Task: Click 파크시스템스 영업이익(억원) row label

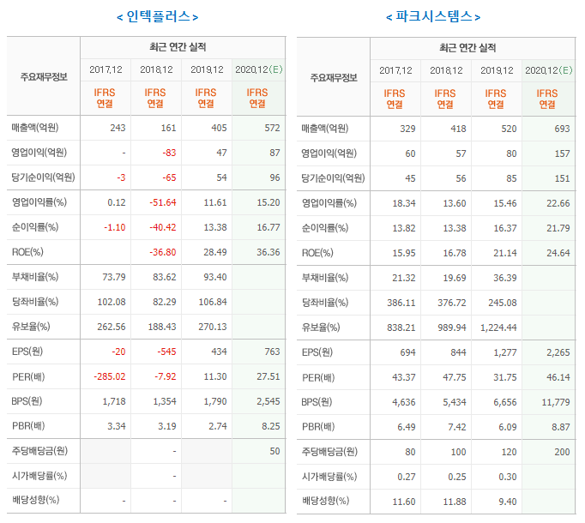Action: pos(329,153)
